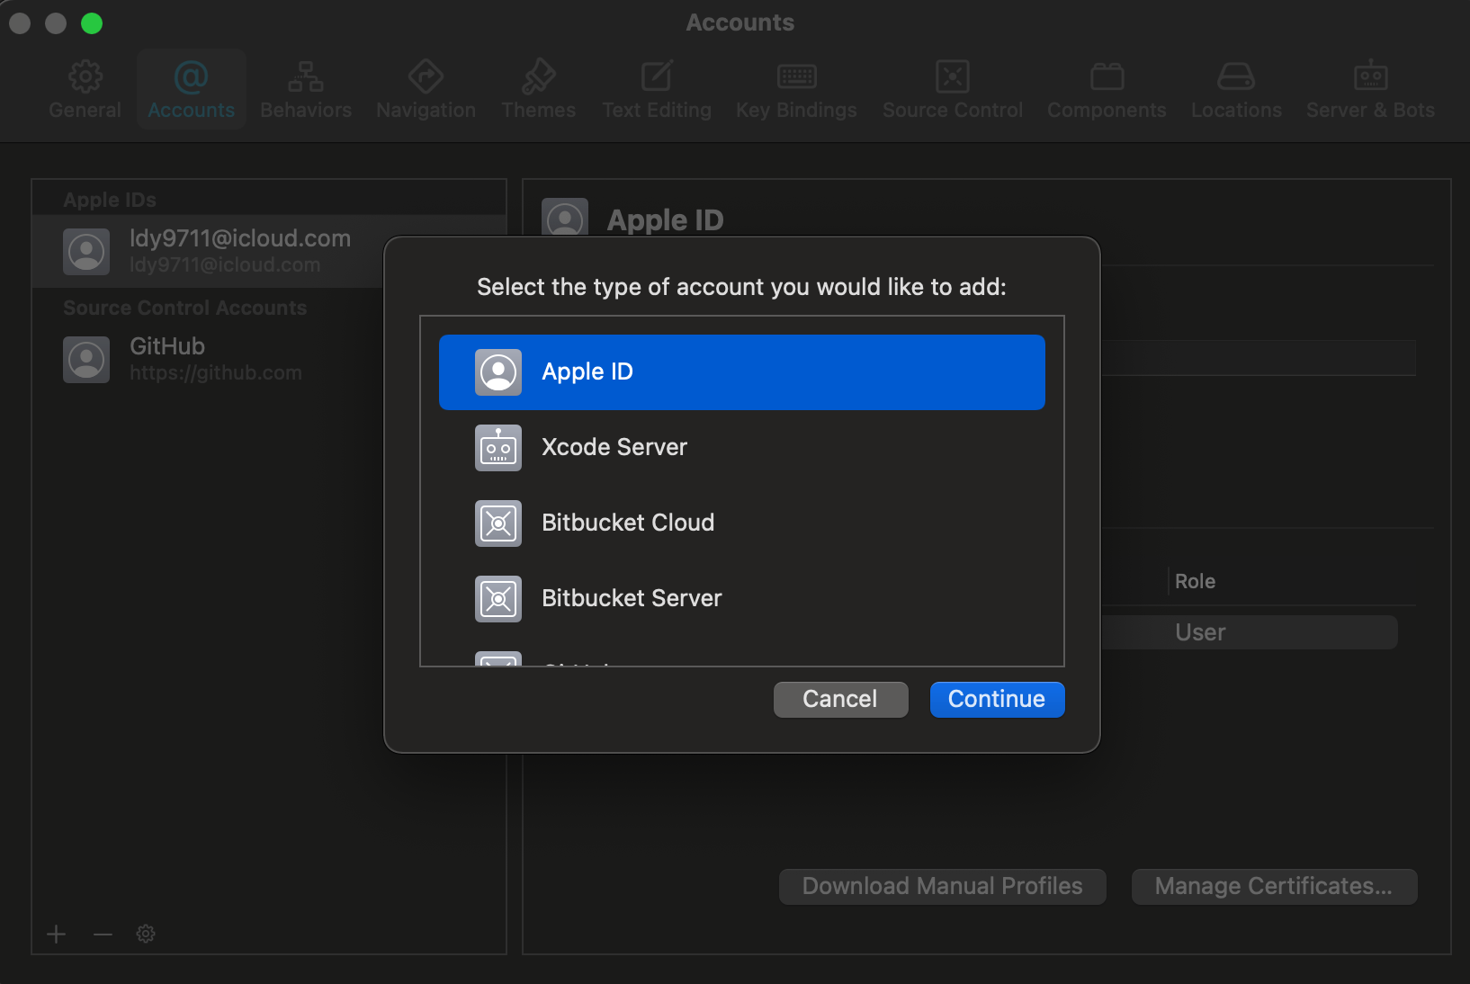
Task: Click Download Manual Profiles button
Action: pos(942,887)
